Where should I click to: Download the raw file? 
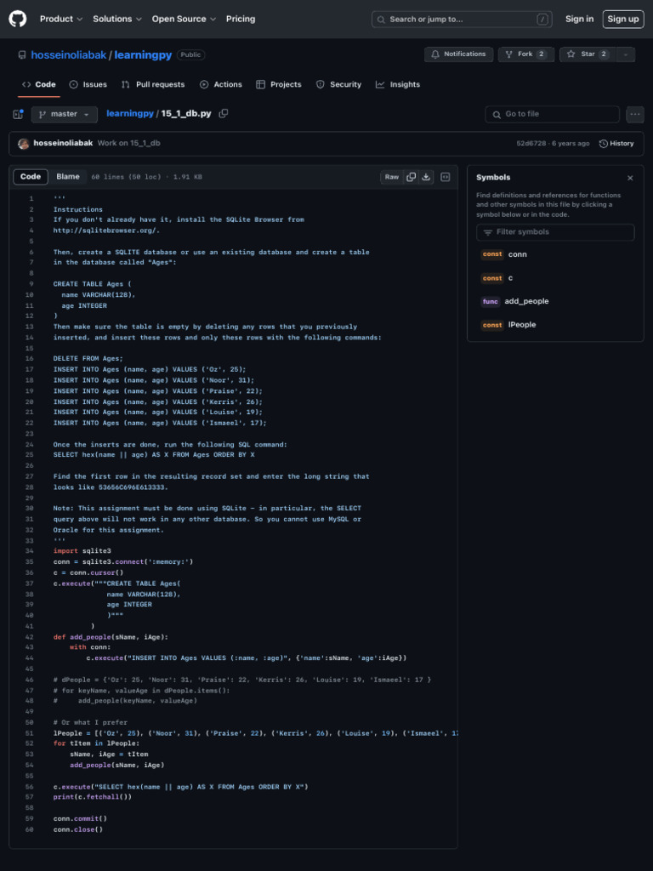click(x=426, y=177)
